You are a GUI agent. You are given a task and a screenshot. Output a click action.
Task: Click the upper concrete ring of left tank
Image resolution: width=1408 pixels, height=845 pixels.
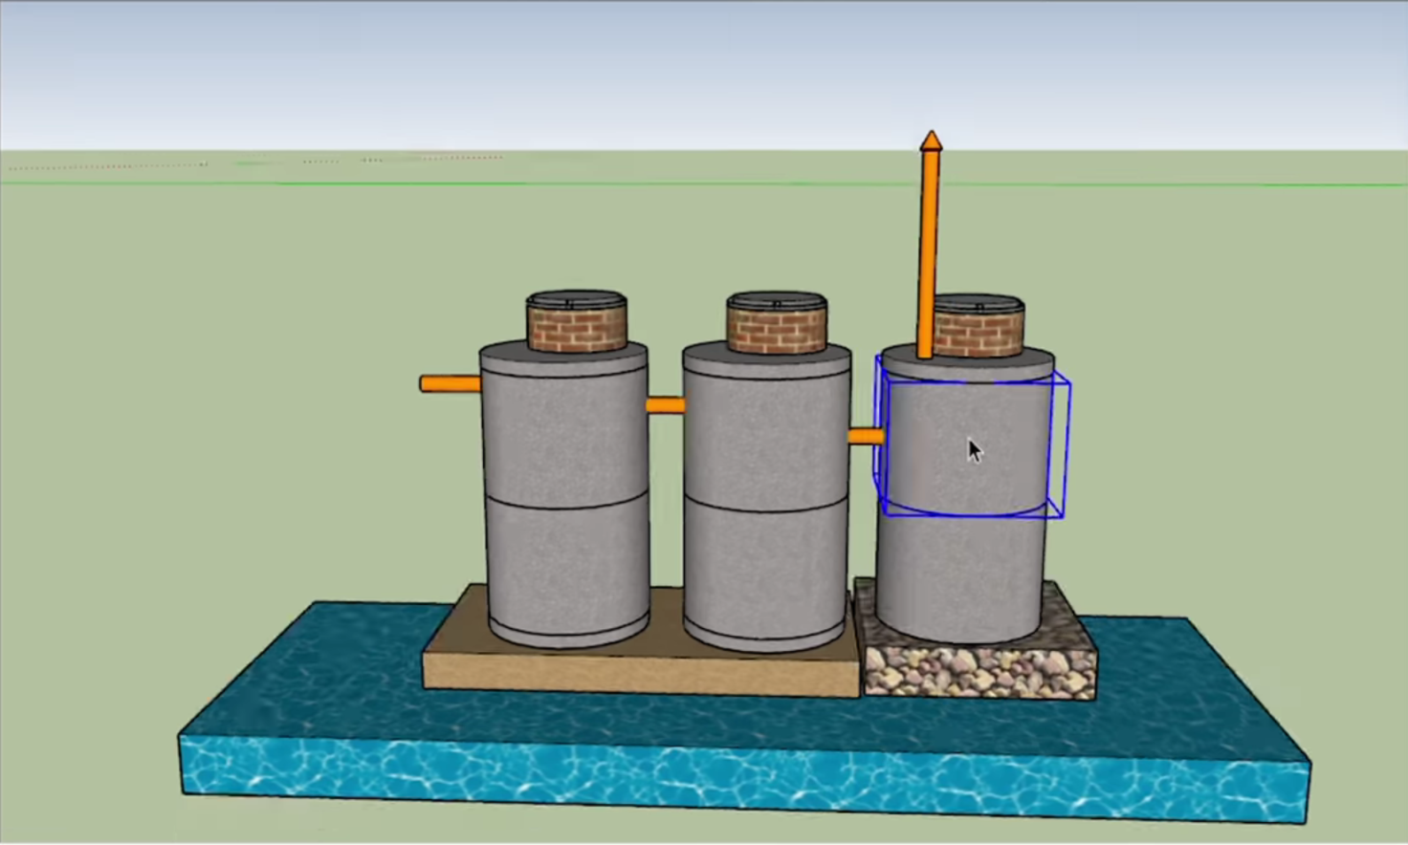pyautogui.click(x=564, y=435)
